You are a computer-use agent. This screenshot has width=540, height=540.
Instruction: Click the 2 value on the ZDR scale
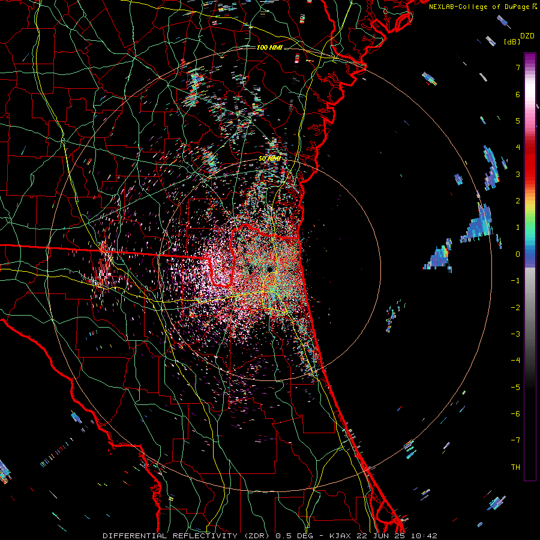click(x=518, y=201)
